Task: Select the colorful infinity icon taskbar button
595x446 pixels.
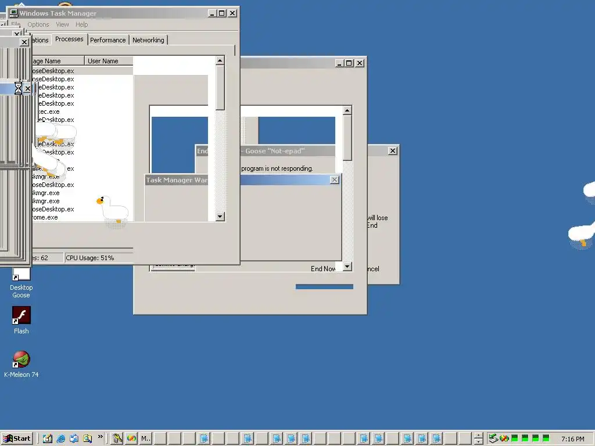Action: pos(132,438)
